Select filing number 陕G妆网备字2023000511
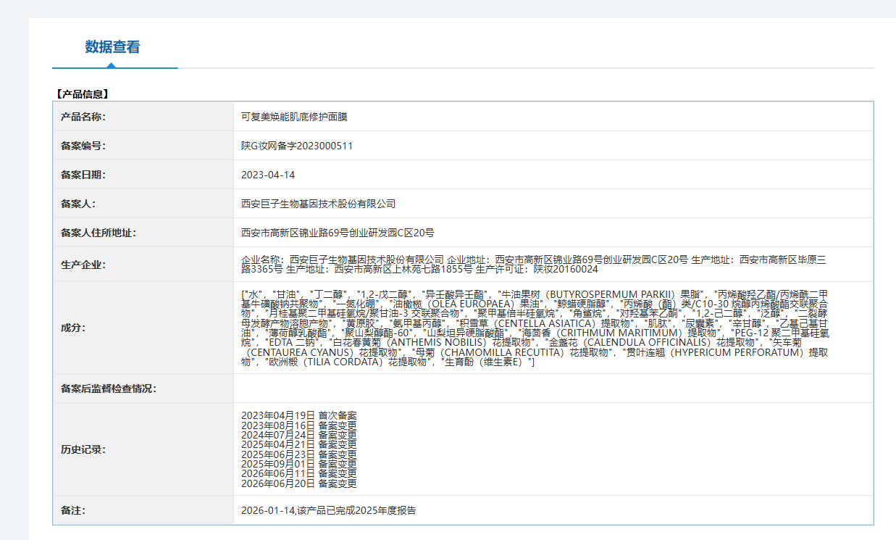The width and height of the screenshot is (896, 540). tap(297, 146)
